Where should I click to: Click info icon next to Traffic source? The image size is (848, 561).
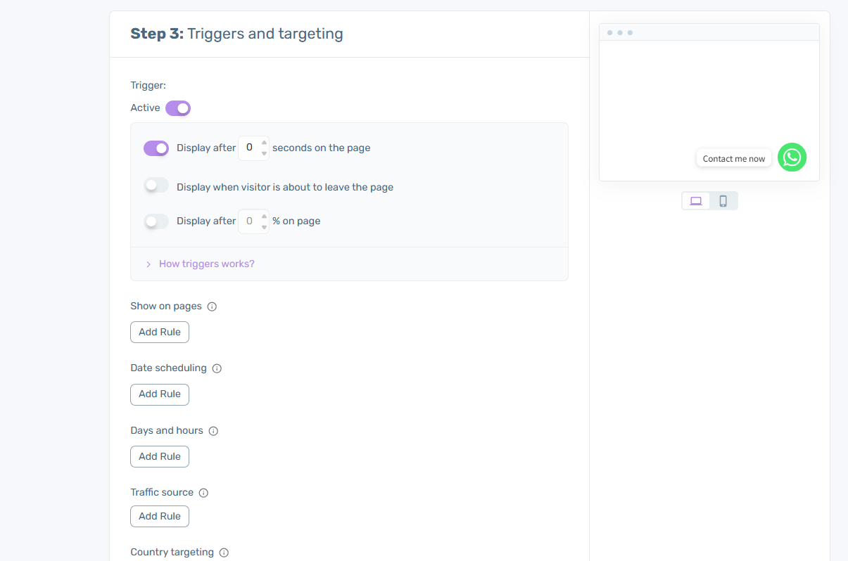(203, 493)
